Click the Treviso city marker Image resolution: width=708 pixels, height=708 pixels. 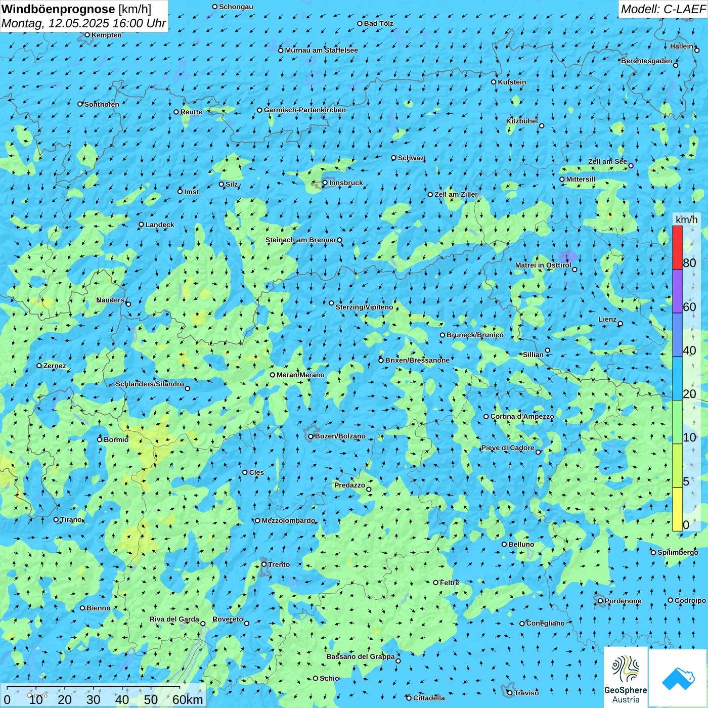[x=510, y=693]
